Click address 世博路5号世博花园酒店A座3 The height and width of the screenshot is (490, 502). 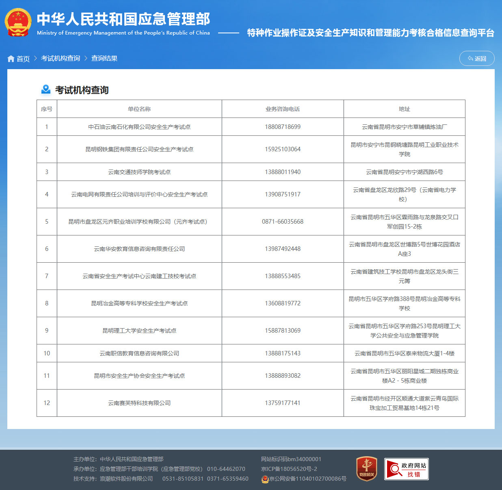tap(405, 249)
